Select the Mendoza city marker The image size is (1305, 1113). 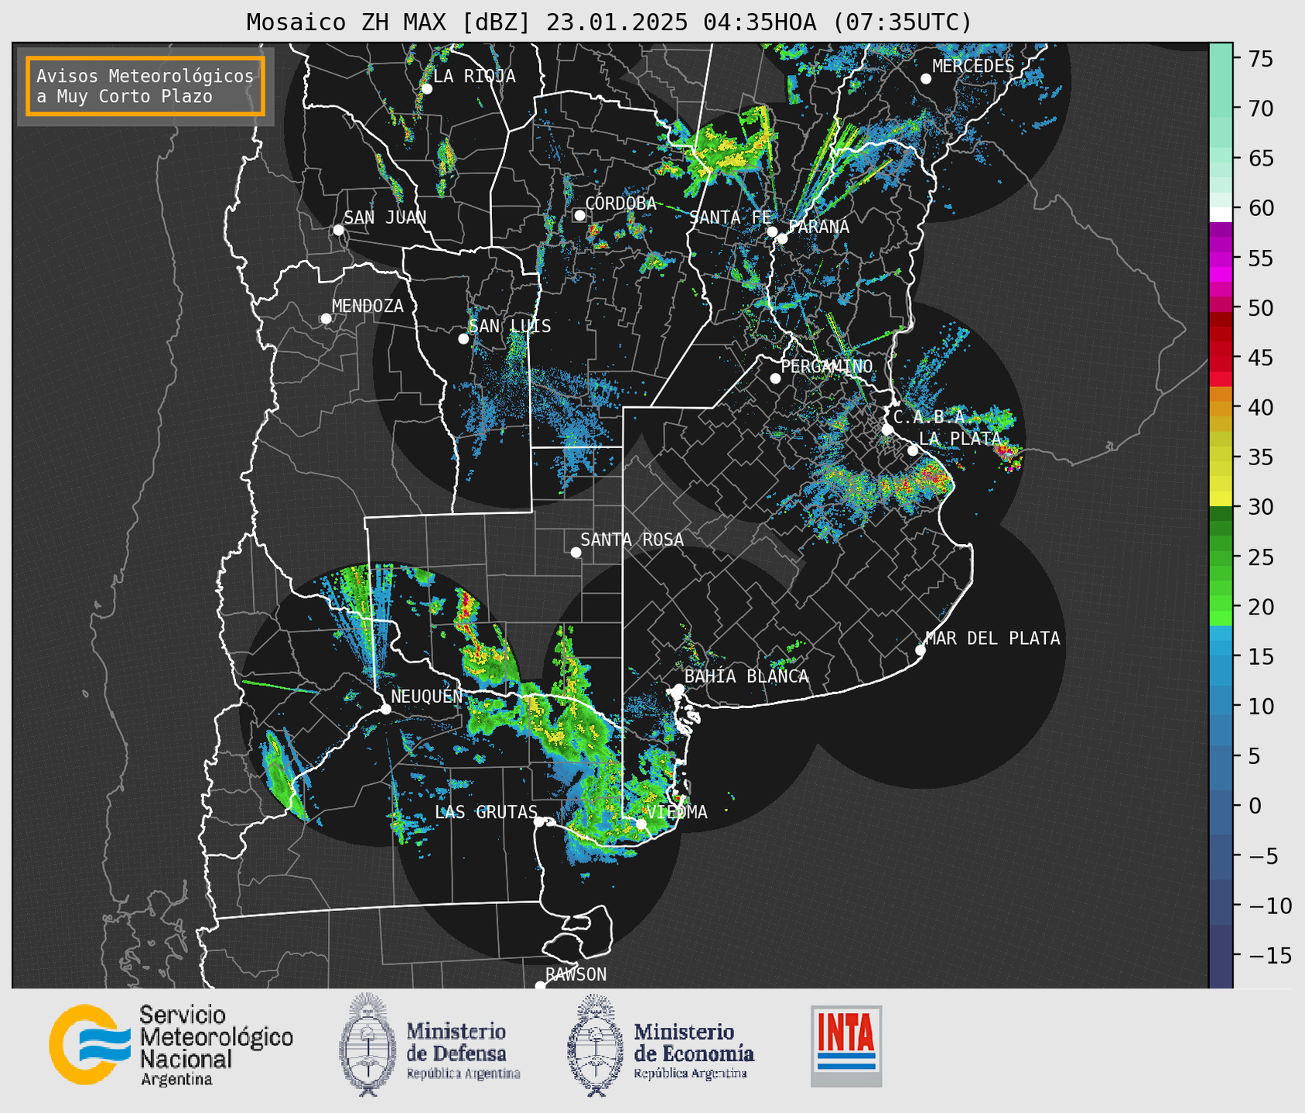point(326,319)
